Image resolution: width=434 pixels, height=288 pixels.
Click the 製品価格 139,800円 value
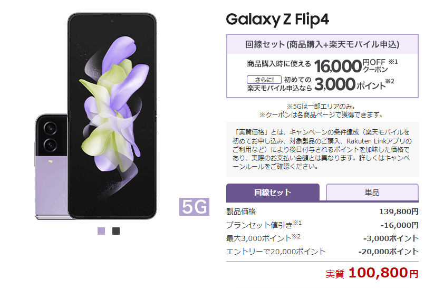(399, 212)
